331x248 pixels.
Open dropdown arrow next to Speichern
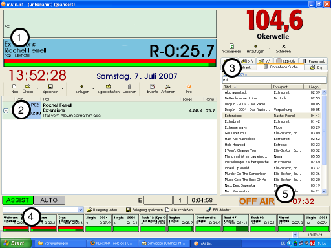[x=63, y=88]
